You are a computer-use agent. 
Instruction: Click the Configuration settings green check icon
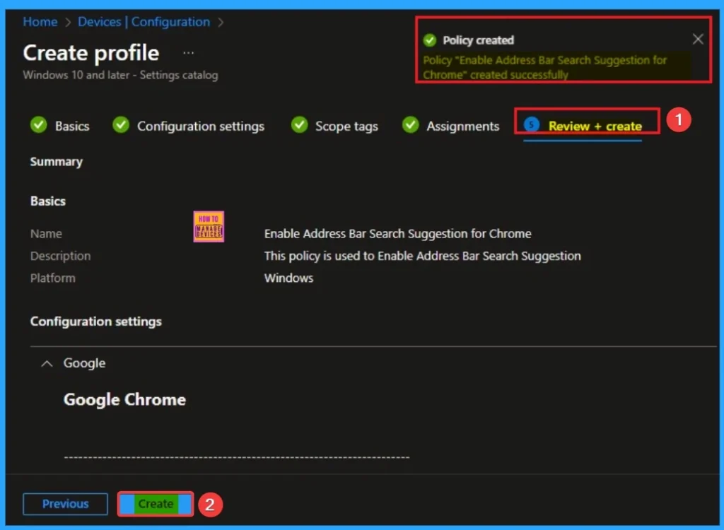coord(121,124)
